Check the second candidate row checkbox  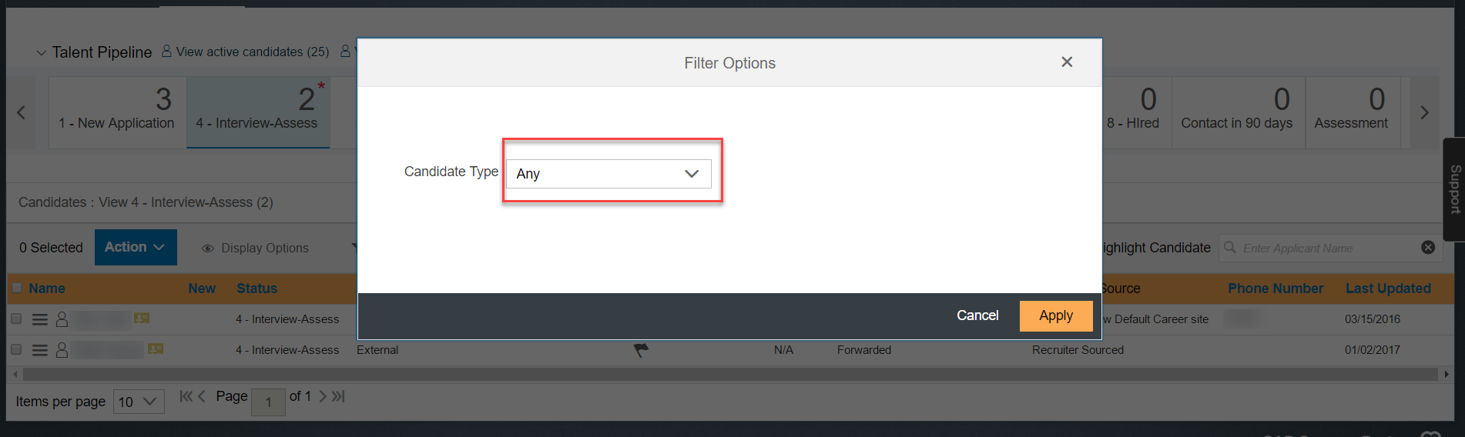(16, 349)
